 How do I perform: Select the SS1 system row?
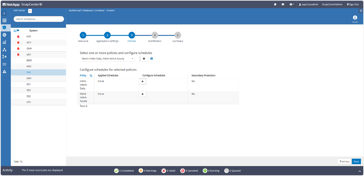38,84
